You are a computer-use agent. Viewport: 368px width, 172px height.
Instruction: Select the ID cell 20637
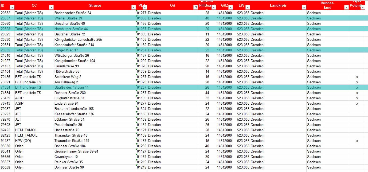coord(7,18)
